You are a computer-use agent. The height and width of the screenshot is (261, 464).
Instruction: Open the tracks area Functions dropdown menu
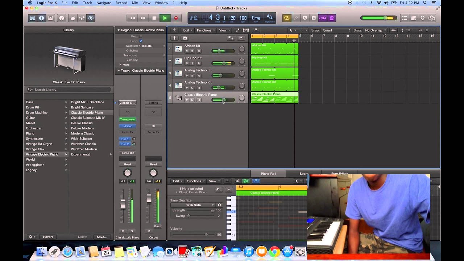(206, 30)
